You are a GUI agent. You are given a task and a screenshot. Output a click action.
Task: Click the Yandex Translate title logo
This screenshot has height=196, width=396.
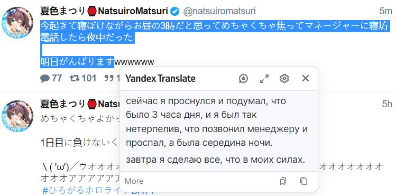click(160, 79)
